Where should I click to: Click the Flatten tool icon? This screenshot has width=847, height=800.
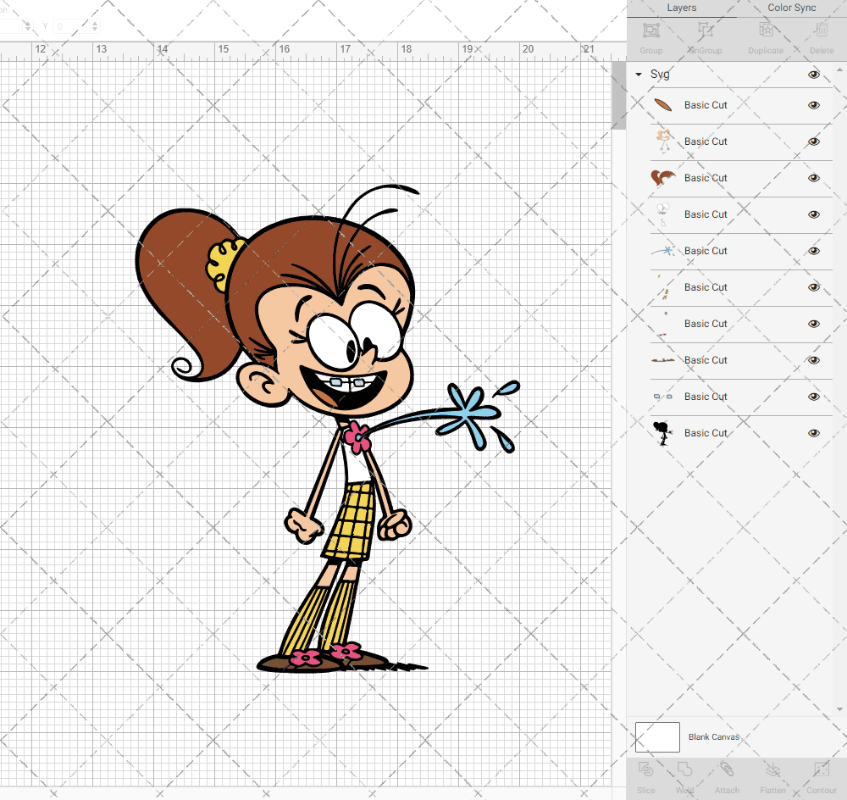tap(773, 769)
